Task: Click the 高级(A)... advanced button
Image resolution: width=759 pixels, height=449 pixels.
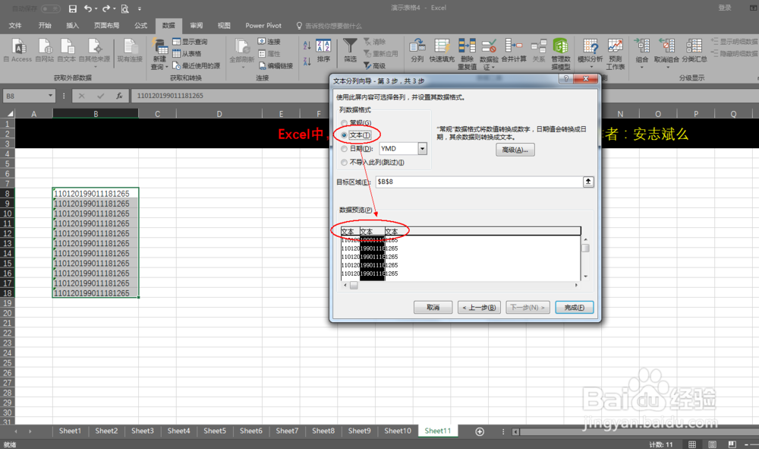Action: click(x=515, y=150)
